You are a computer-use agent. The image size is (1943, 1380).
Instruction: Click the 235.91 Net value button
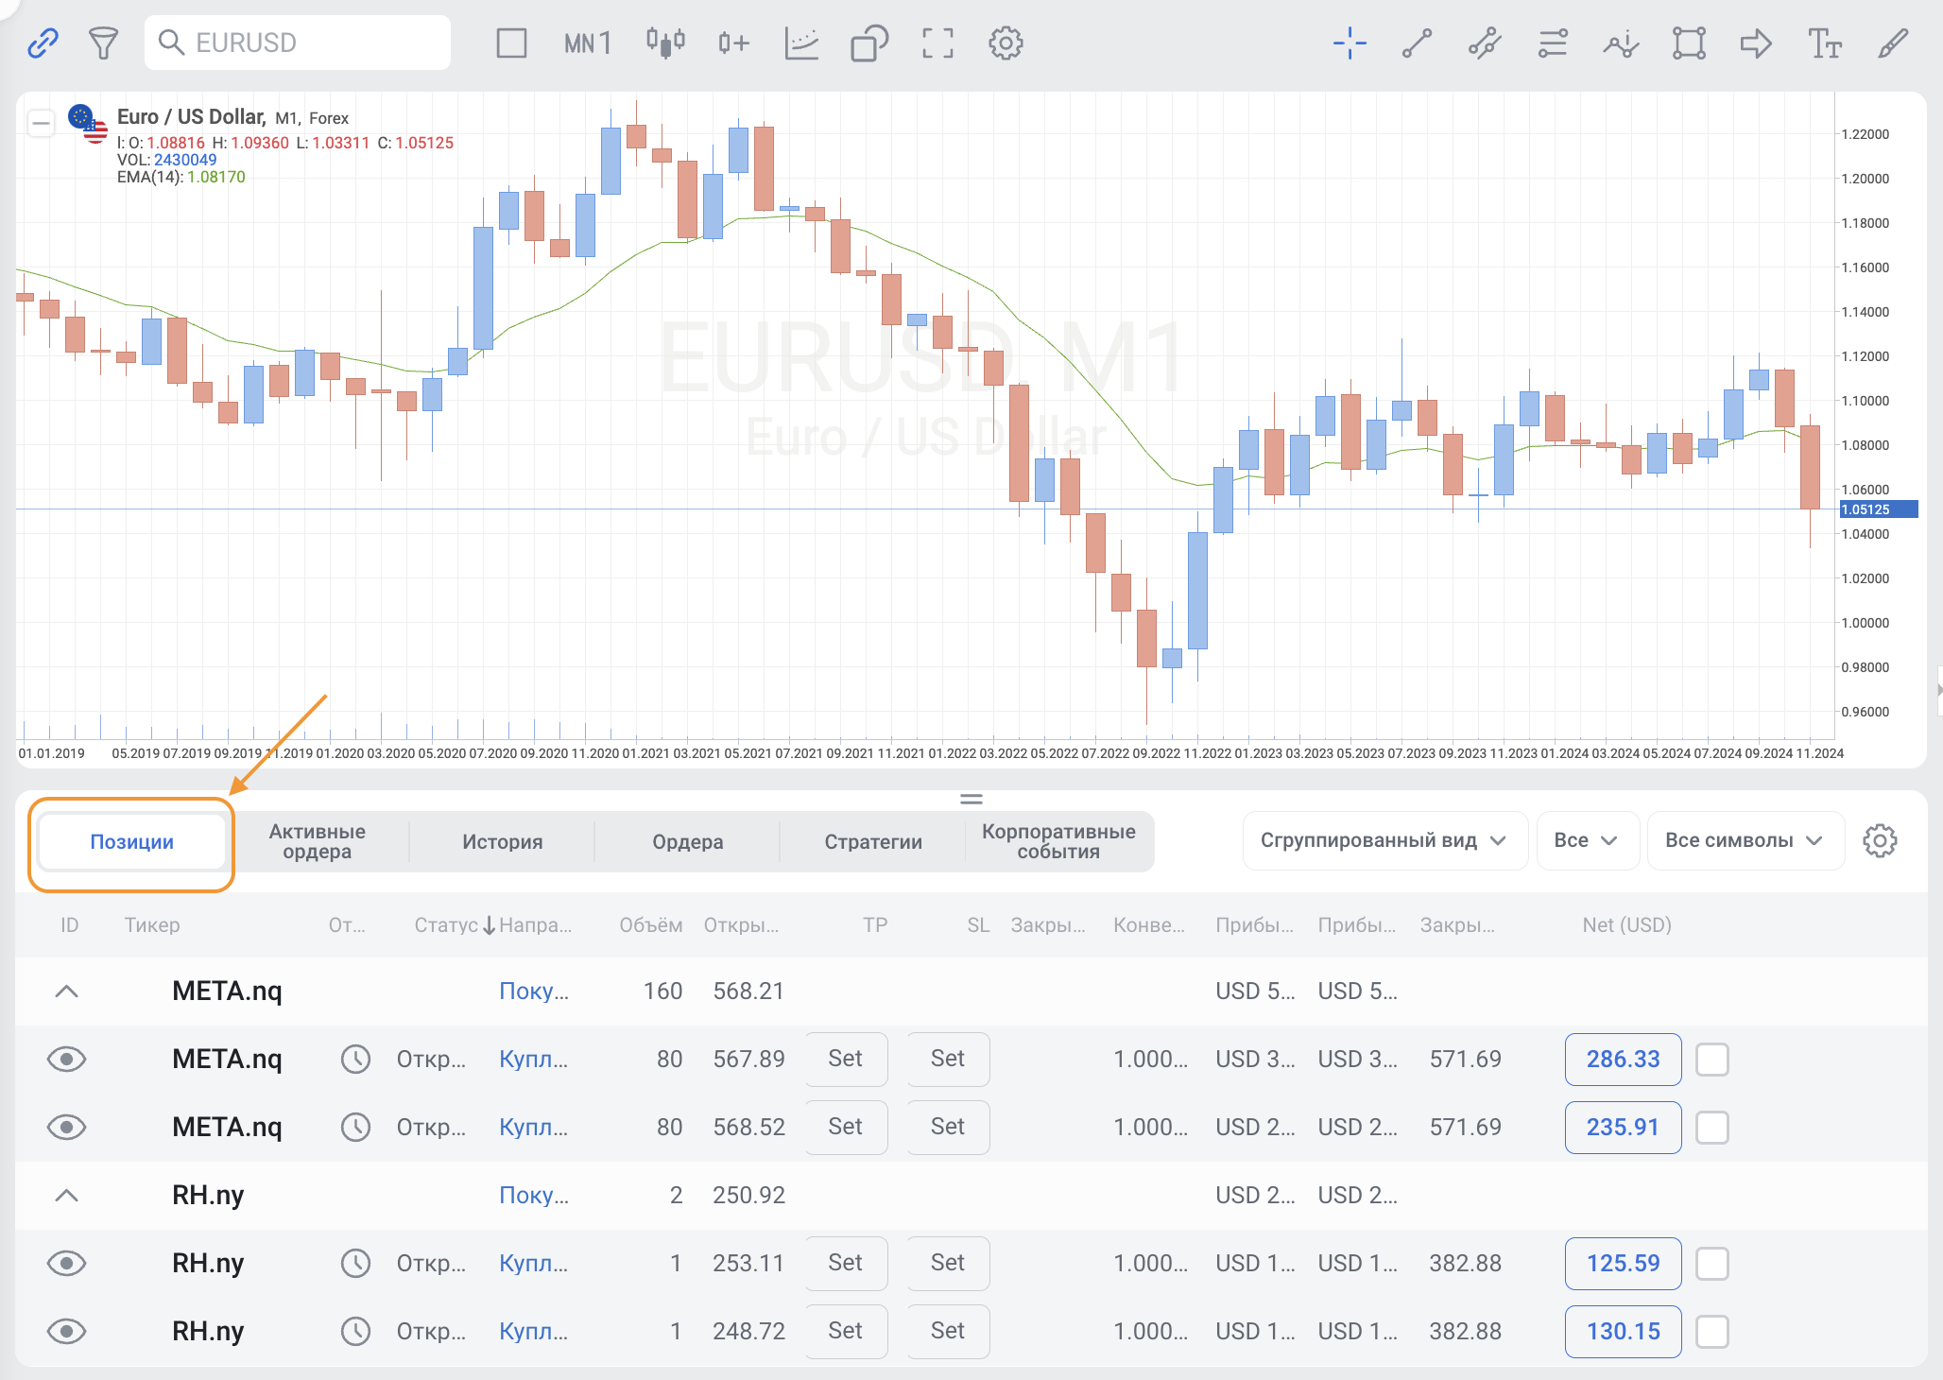pyautogui.click(x=1623, y=1128)
